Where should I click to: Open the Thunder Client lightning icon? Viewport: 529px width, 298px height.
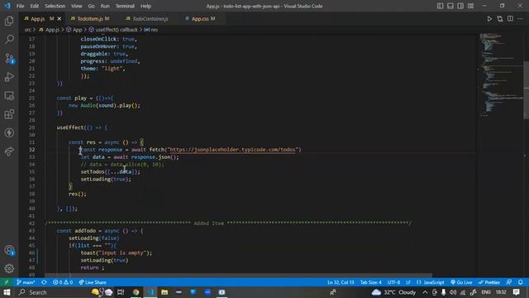[9, 132]
